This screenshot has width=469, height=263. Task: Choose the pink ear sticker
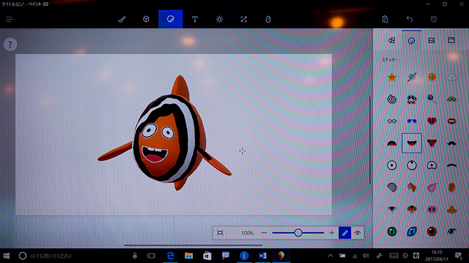point(431,187)
